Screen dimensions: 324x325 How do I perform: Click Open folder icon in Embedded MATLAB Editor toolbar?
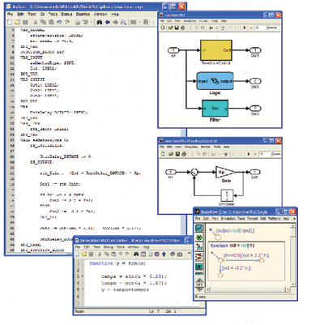84,254
